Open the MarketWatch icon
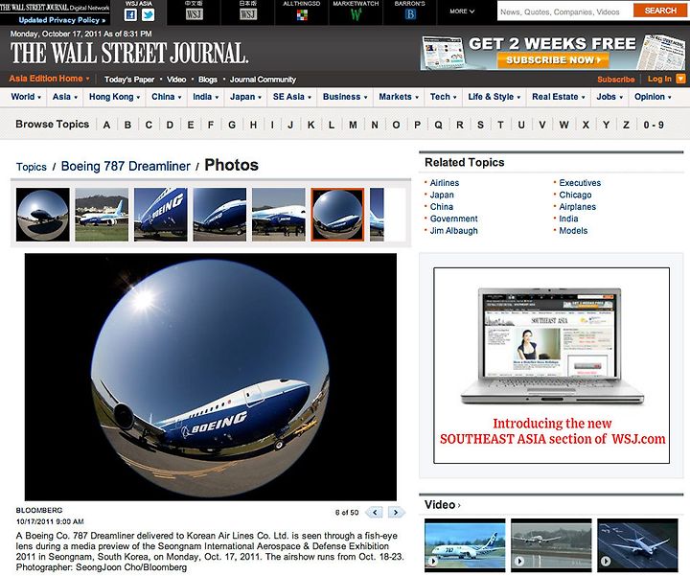Screen dimensions: 690x576 (x=356, y=15)
